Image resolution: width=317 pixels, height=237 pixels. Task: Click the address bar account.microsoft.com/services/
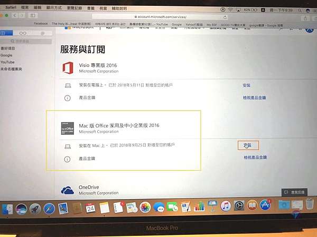(x=160, y=17)
